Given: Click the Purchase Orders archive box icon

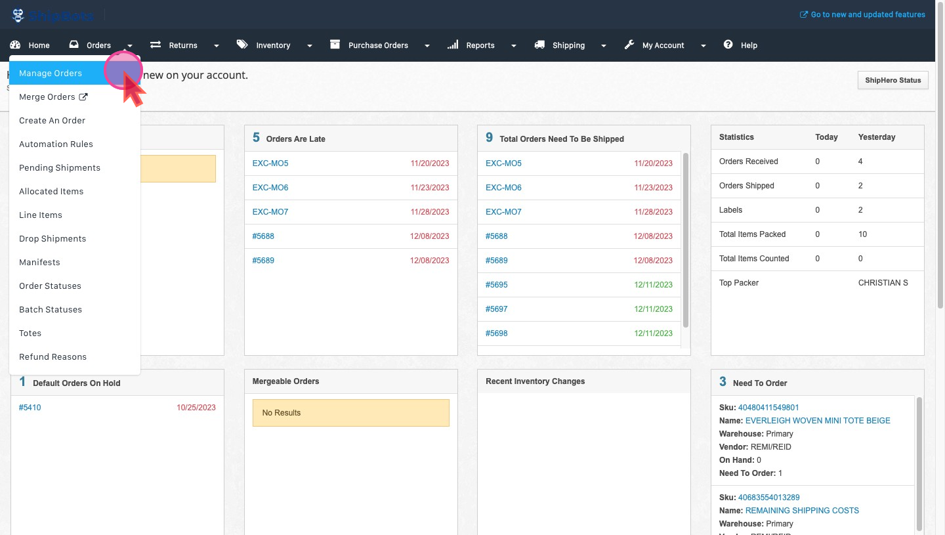Looking at the screenshot, I should pyautogui.click(x=335, y=45).
